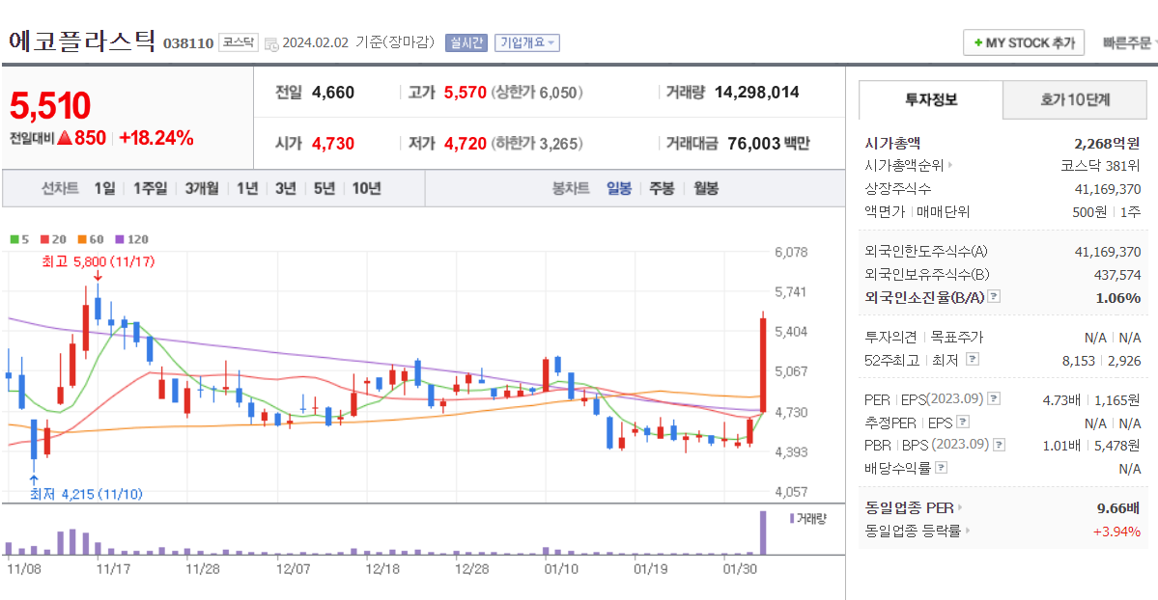This screenshot has height=600, width=1158.
Task: Click the +3.94% sector change value
Action: point(1116,532)
